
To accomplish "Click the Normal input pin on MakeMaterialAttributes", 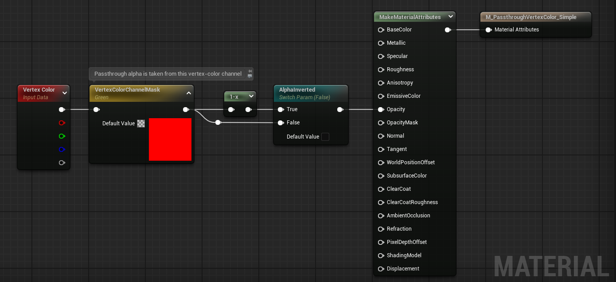I will 381,136.
